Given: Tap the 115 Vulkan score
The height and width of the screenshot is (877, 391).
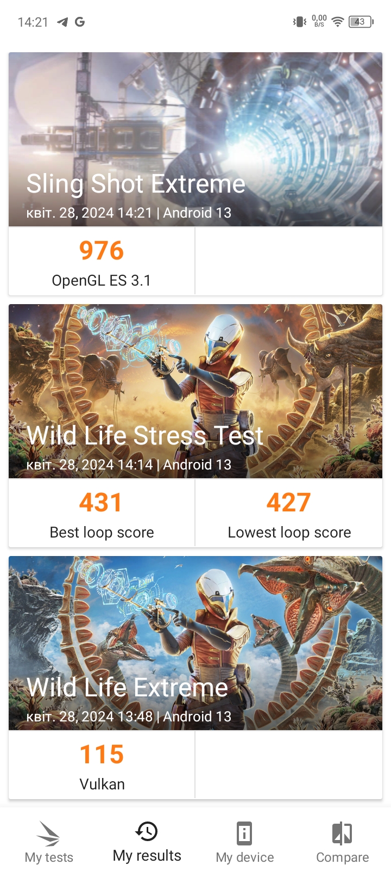Looking at the screenshot, I should (x=102, y=765).
